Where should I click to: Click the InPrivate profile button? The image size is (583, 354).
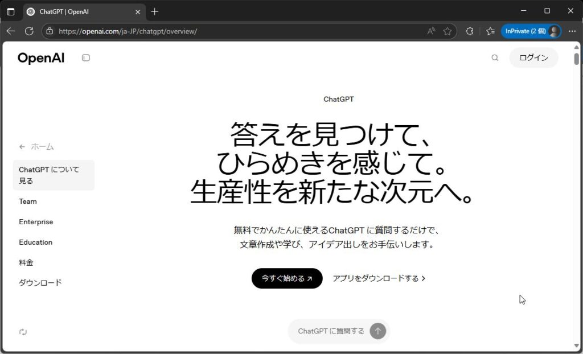pos(531,31)
